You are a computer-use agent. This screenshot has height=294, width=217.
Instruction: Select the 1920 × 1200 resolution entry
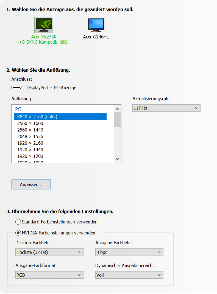[x=30, y=156]
